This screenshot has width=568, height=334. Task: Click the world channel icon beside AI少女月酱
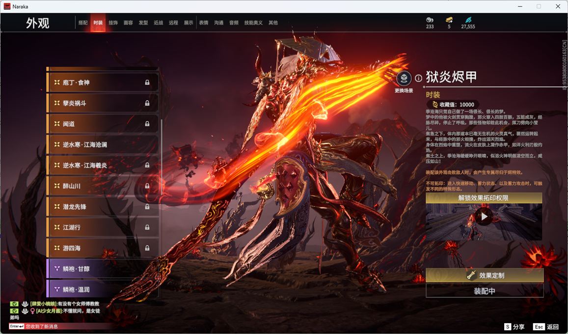pyautogui.click(x=14, y=311)
